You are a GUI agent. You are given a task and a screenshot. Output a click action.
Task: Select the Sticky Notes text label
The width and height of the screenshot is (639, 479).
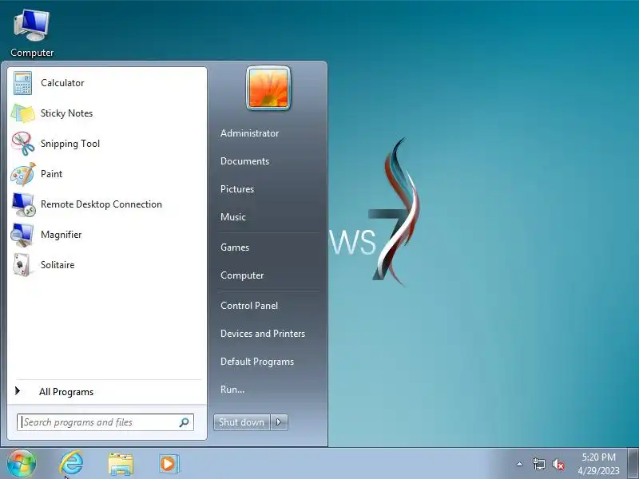66,113
